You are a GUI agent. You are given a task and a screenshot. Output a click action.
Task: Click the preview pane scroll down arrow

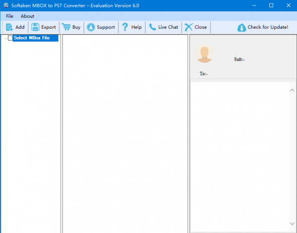click(x=292, y=224)
